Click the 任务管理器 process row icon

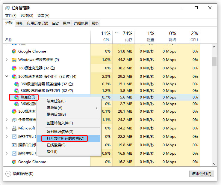[14, 120]
